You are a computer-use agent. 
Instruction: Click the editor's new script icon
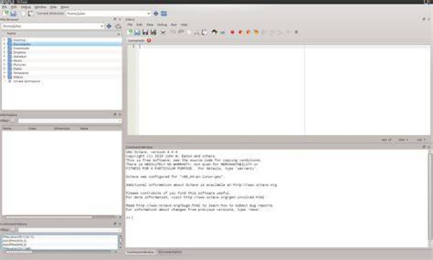point(129,32)
